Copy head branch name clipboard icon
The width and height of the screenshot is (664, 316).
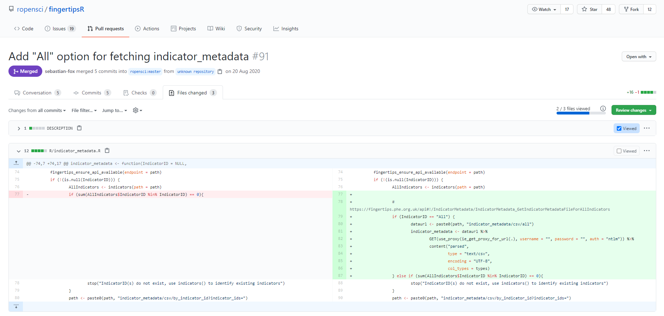tap(220, 72)
